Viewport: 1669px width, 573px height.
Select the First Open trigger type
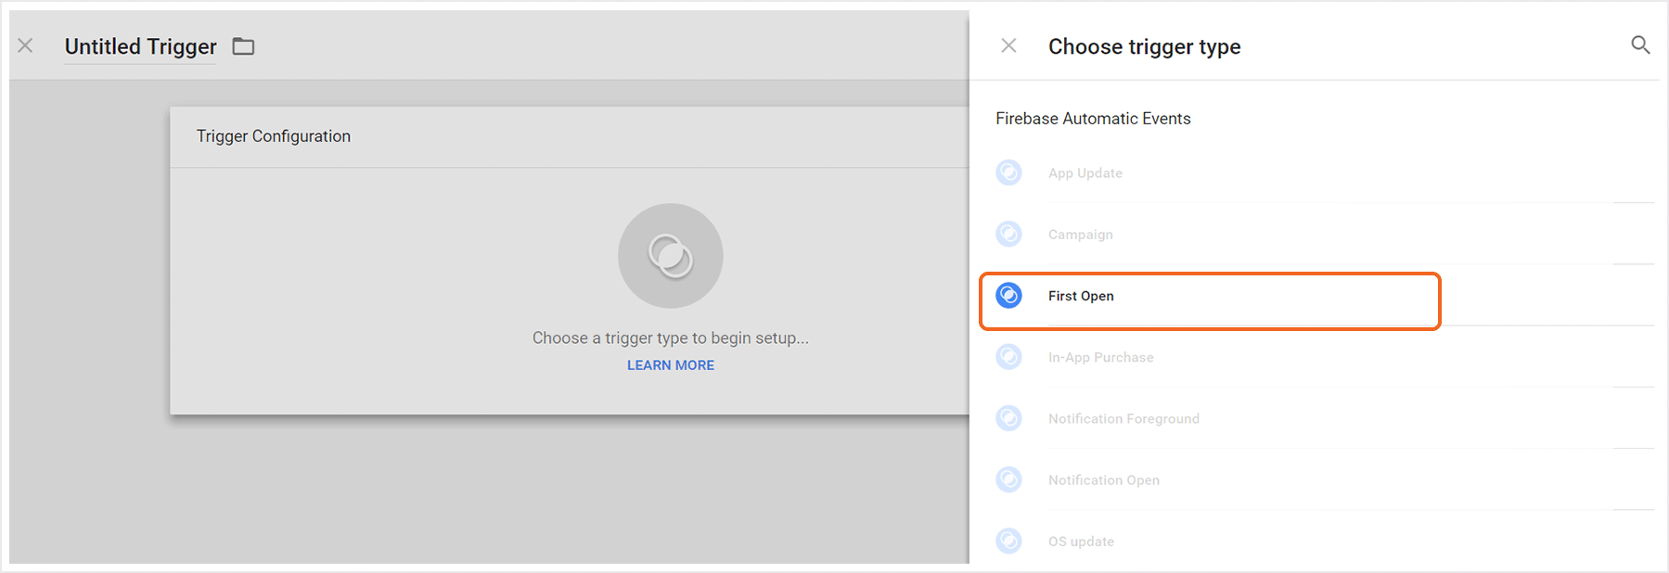coord(1081,296)
